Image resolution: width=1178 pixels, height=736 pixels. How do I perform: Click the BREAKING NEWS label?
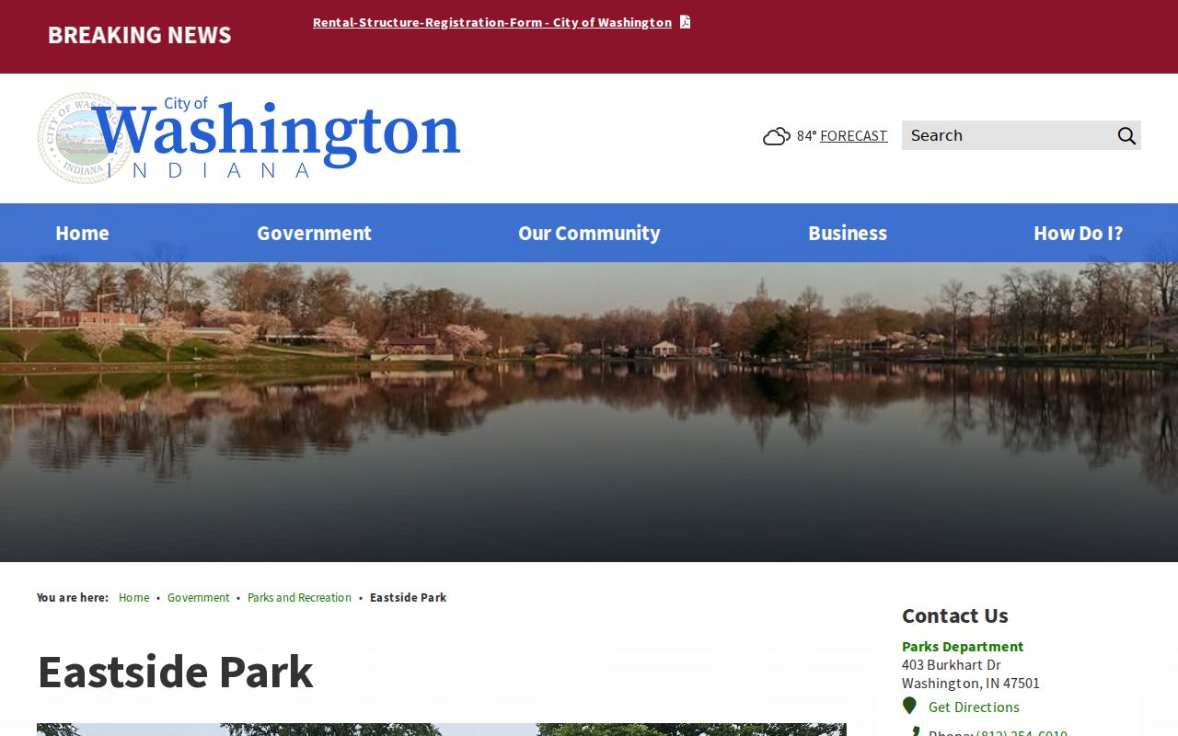pyautogui.click(x=140, y=35)
